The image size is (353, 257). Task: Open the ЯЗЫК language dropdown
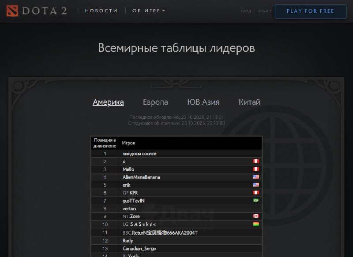click(264, 11)
